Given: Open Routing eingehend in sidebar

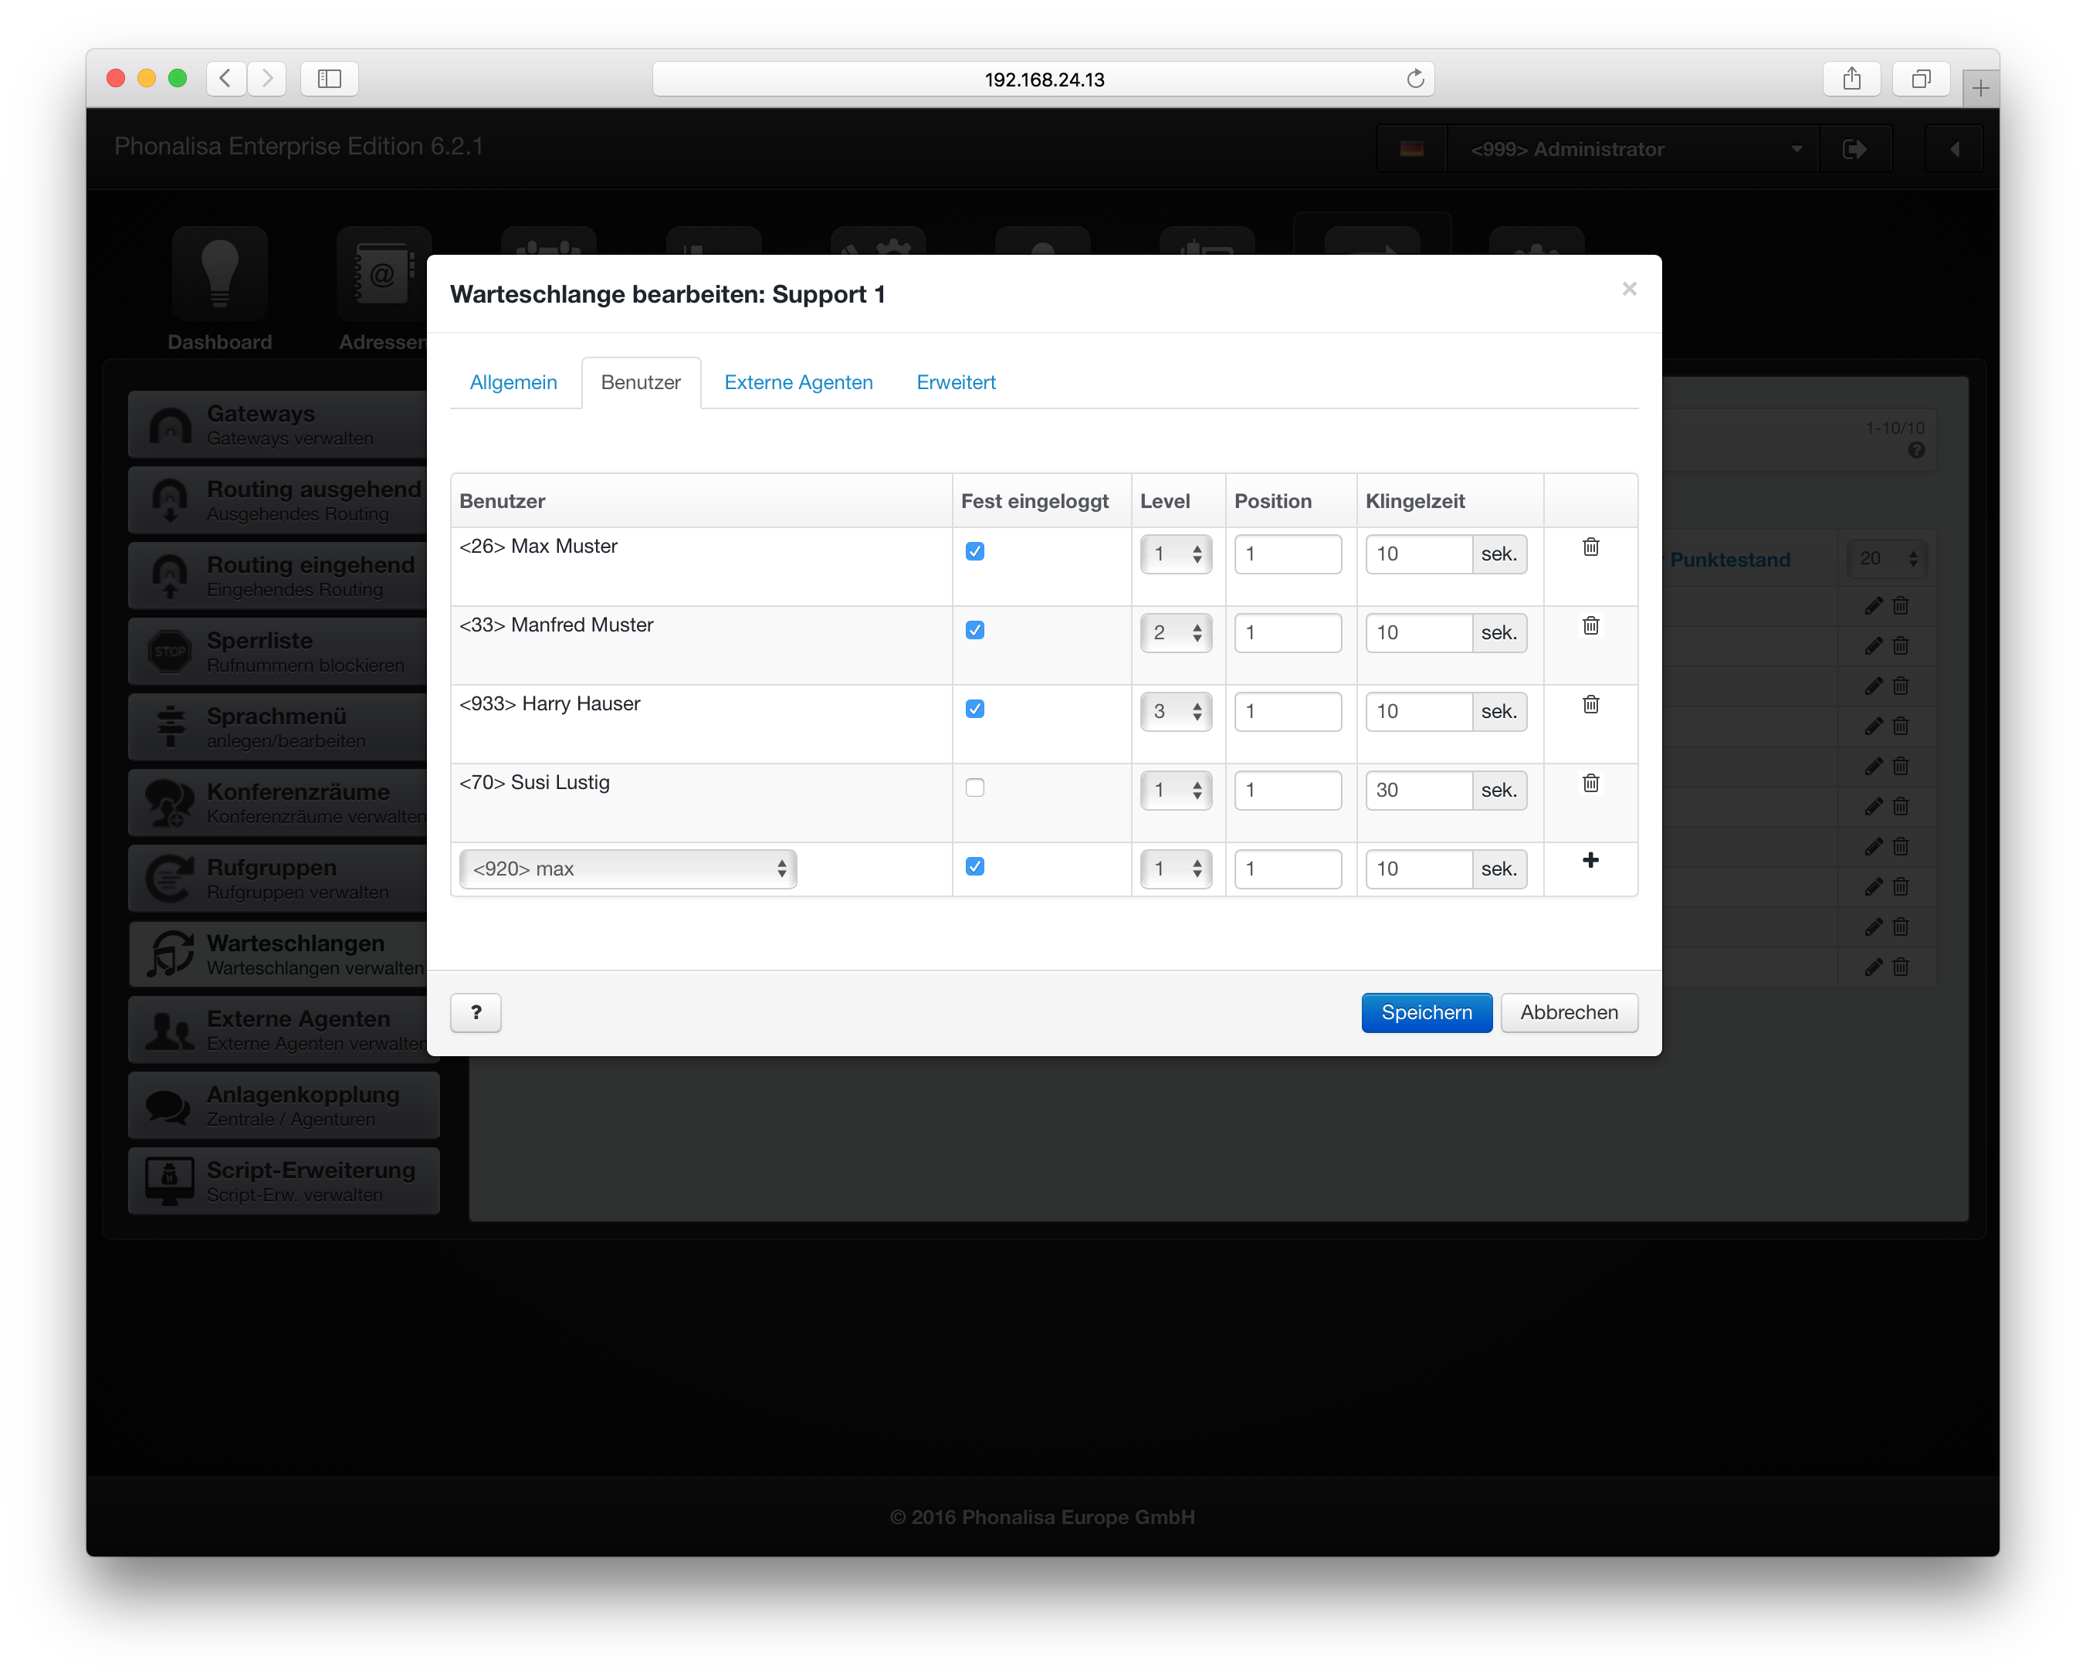Looking at the screenshot, I should click(x=279, y=576).
